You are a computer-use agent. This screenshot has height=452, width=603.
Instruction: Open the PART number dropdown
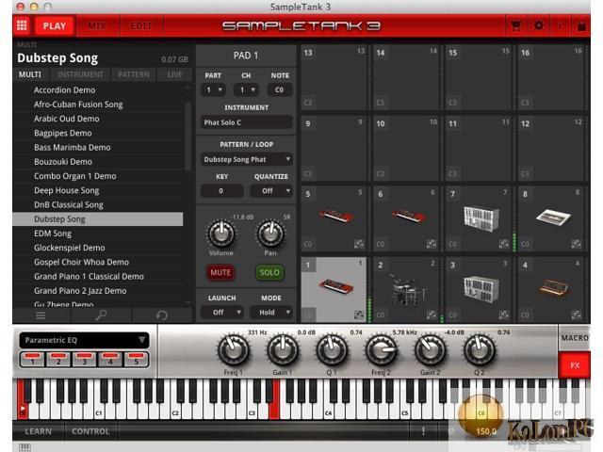214,90
